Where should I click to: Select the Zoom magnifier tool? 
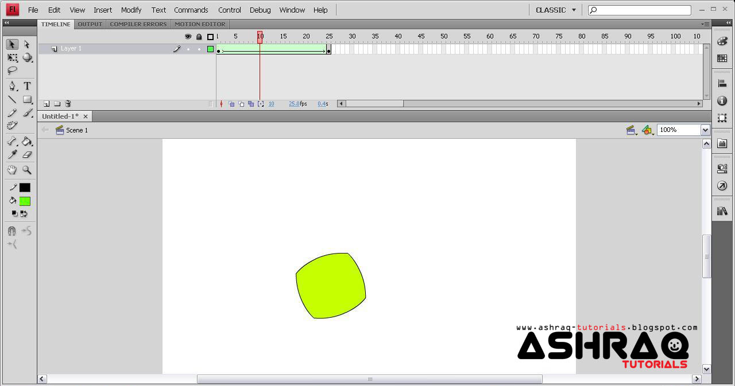click(26, 170)
